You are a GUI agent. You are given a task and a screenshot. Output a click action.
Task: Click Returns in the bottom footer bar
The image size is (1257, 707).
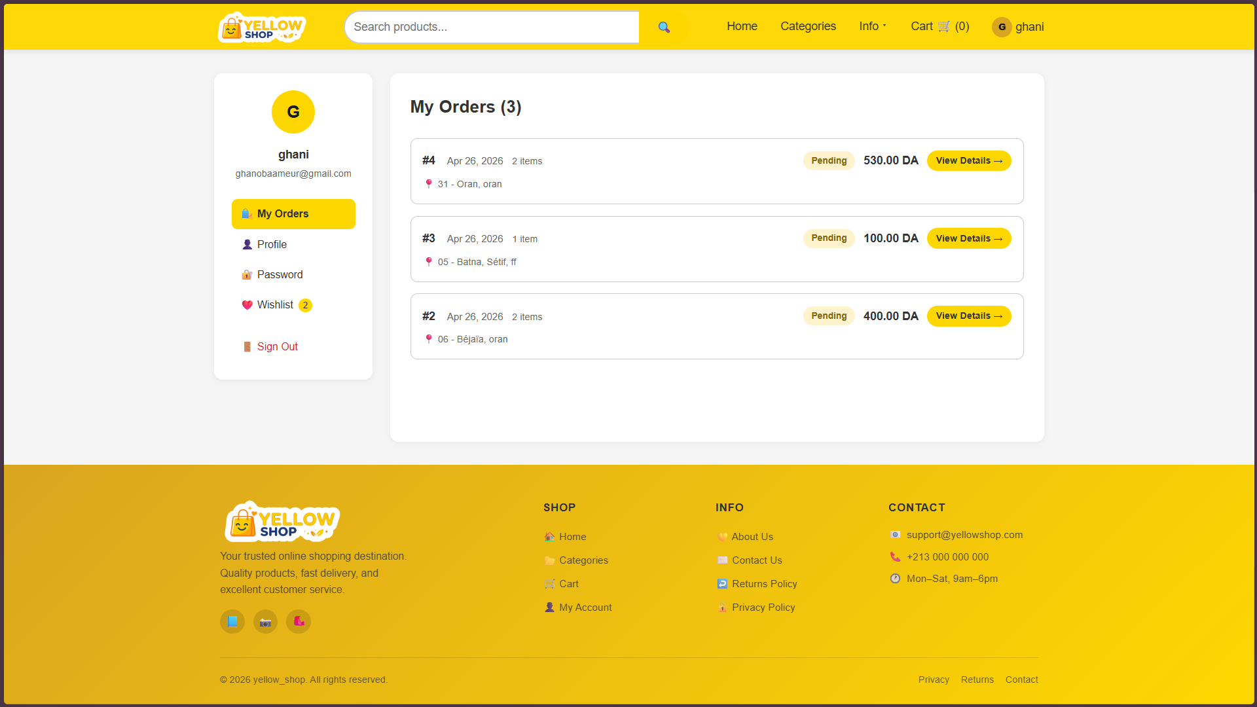click(977, 680)
